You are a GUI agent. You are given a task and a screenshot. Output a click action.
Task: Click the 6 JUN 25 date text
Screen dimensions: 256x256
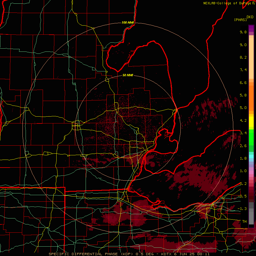[185, 254]
